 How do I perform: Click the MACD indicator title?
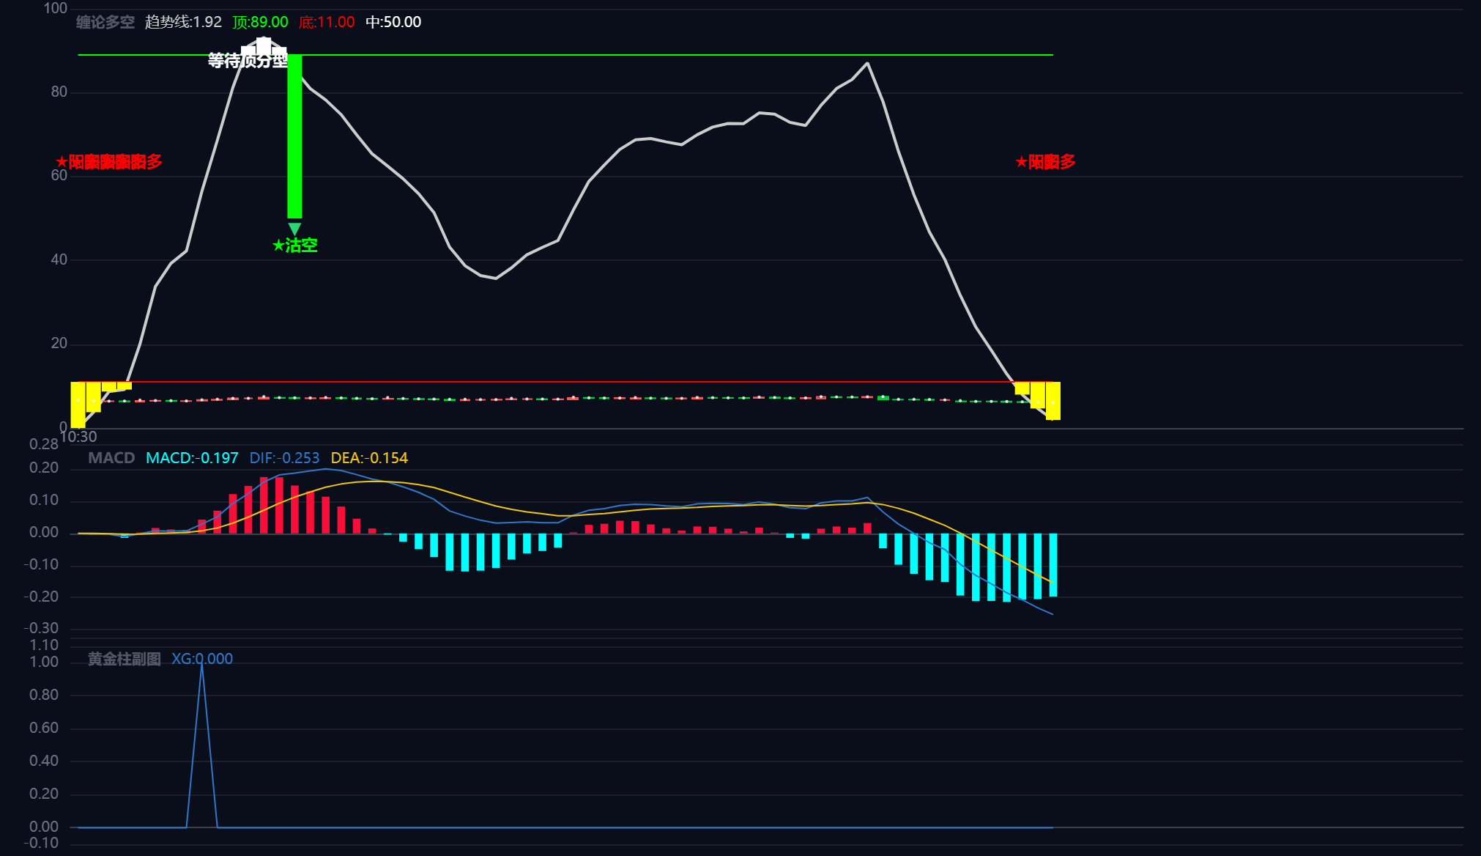point(111,458)
